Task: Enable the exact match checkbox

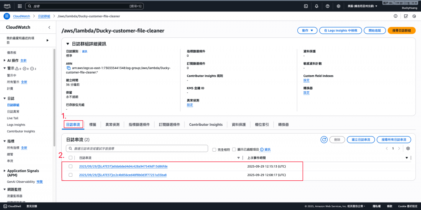Action: point(214,150)
